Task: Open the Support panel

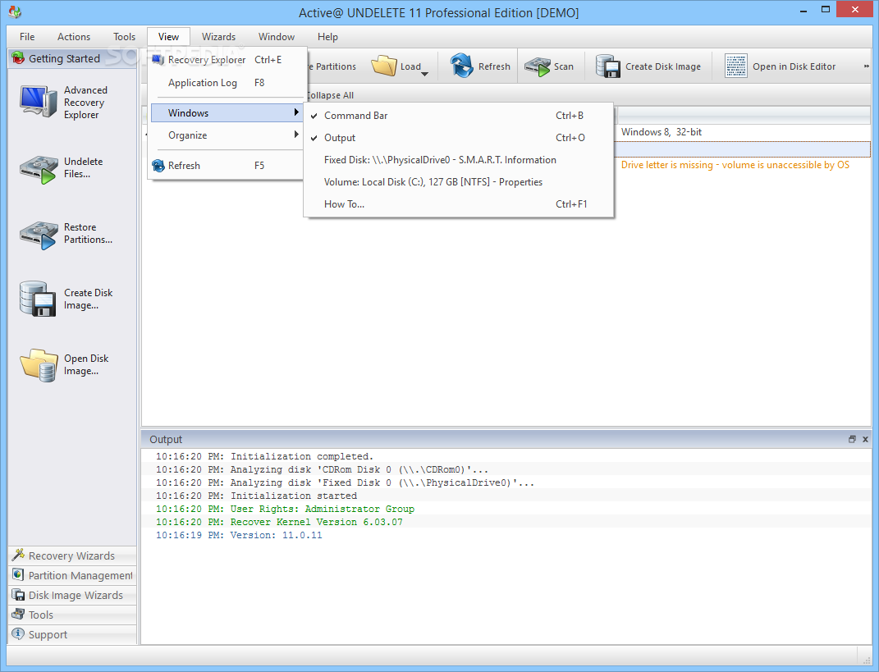Action: click(72, 634)
